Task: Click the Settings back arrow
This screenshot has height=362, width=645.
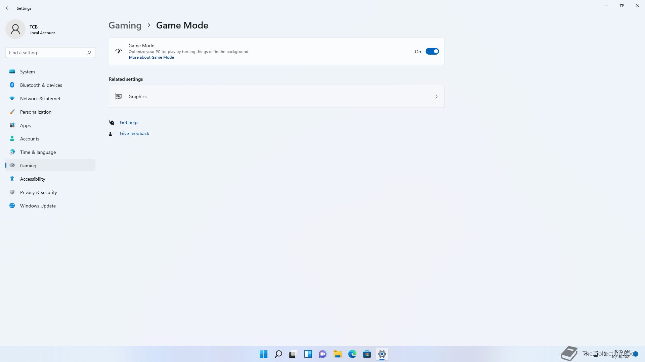Action: point(8,8)
